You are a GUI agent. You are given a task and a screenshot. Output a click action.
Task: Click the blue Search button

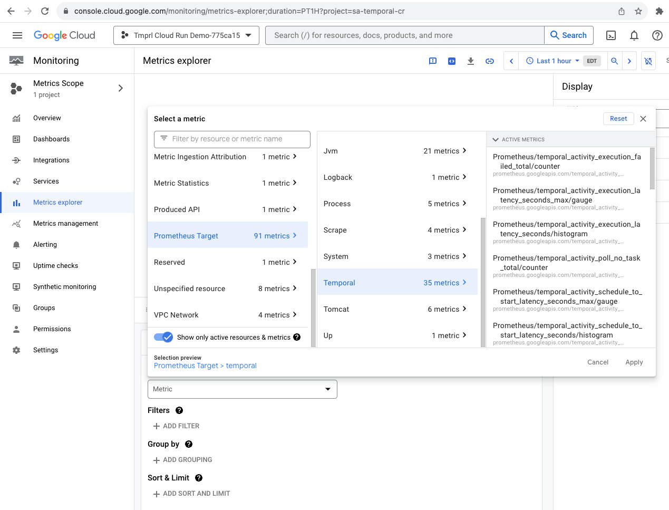tap(569, 35)
